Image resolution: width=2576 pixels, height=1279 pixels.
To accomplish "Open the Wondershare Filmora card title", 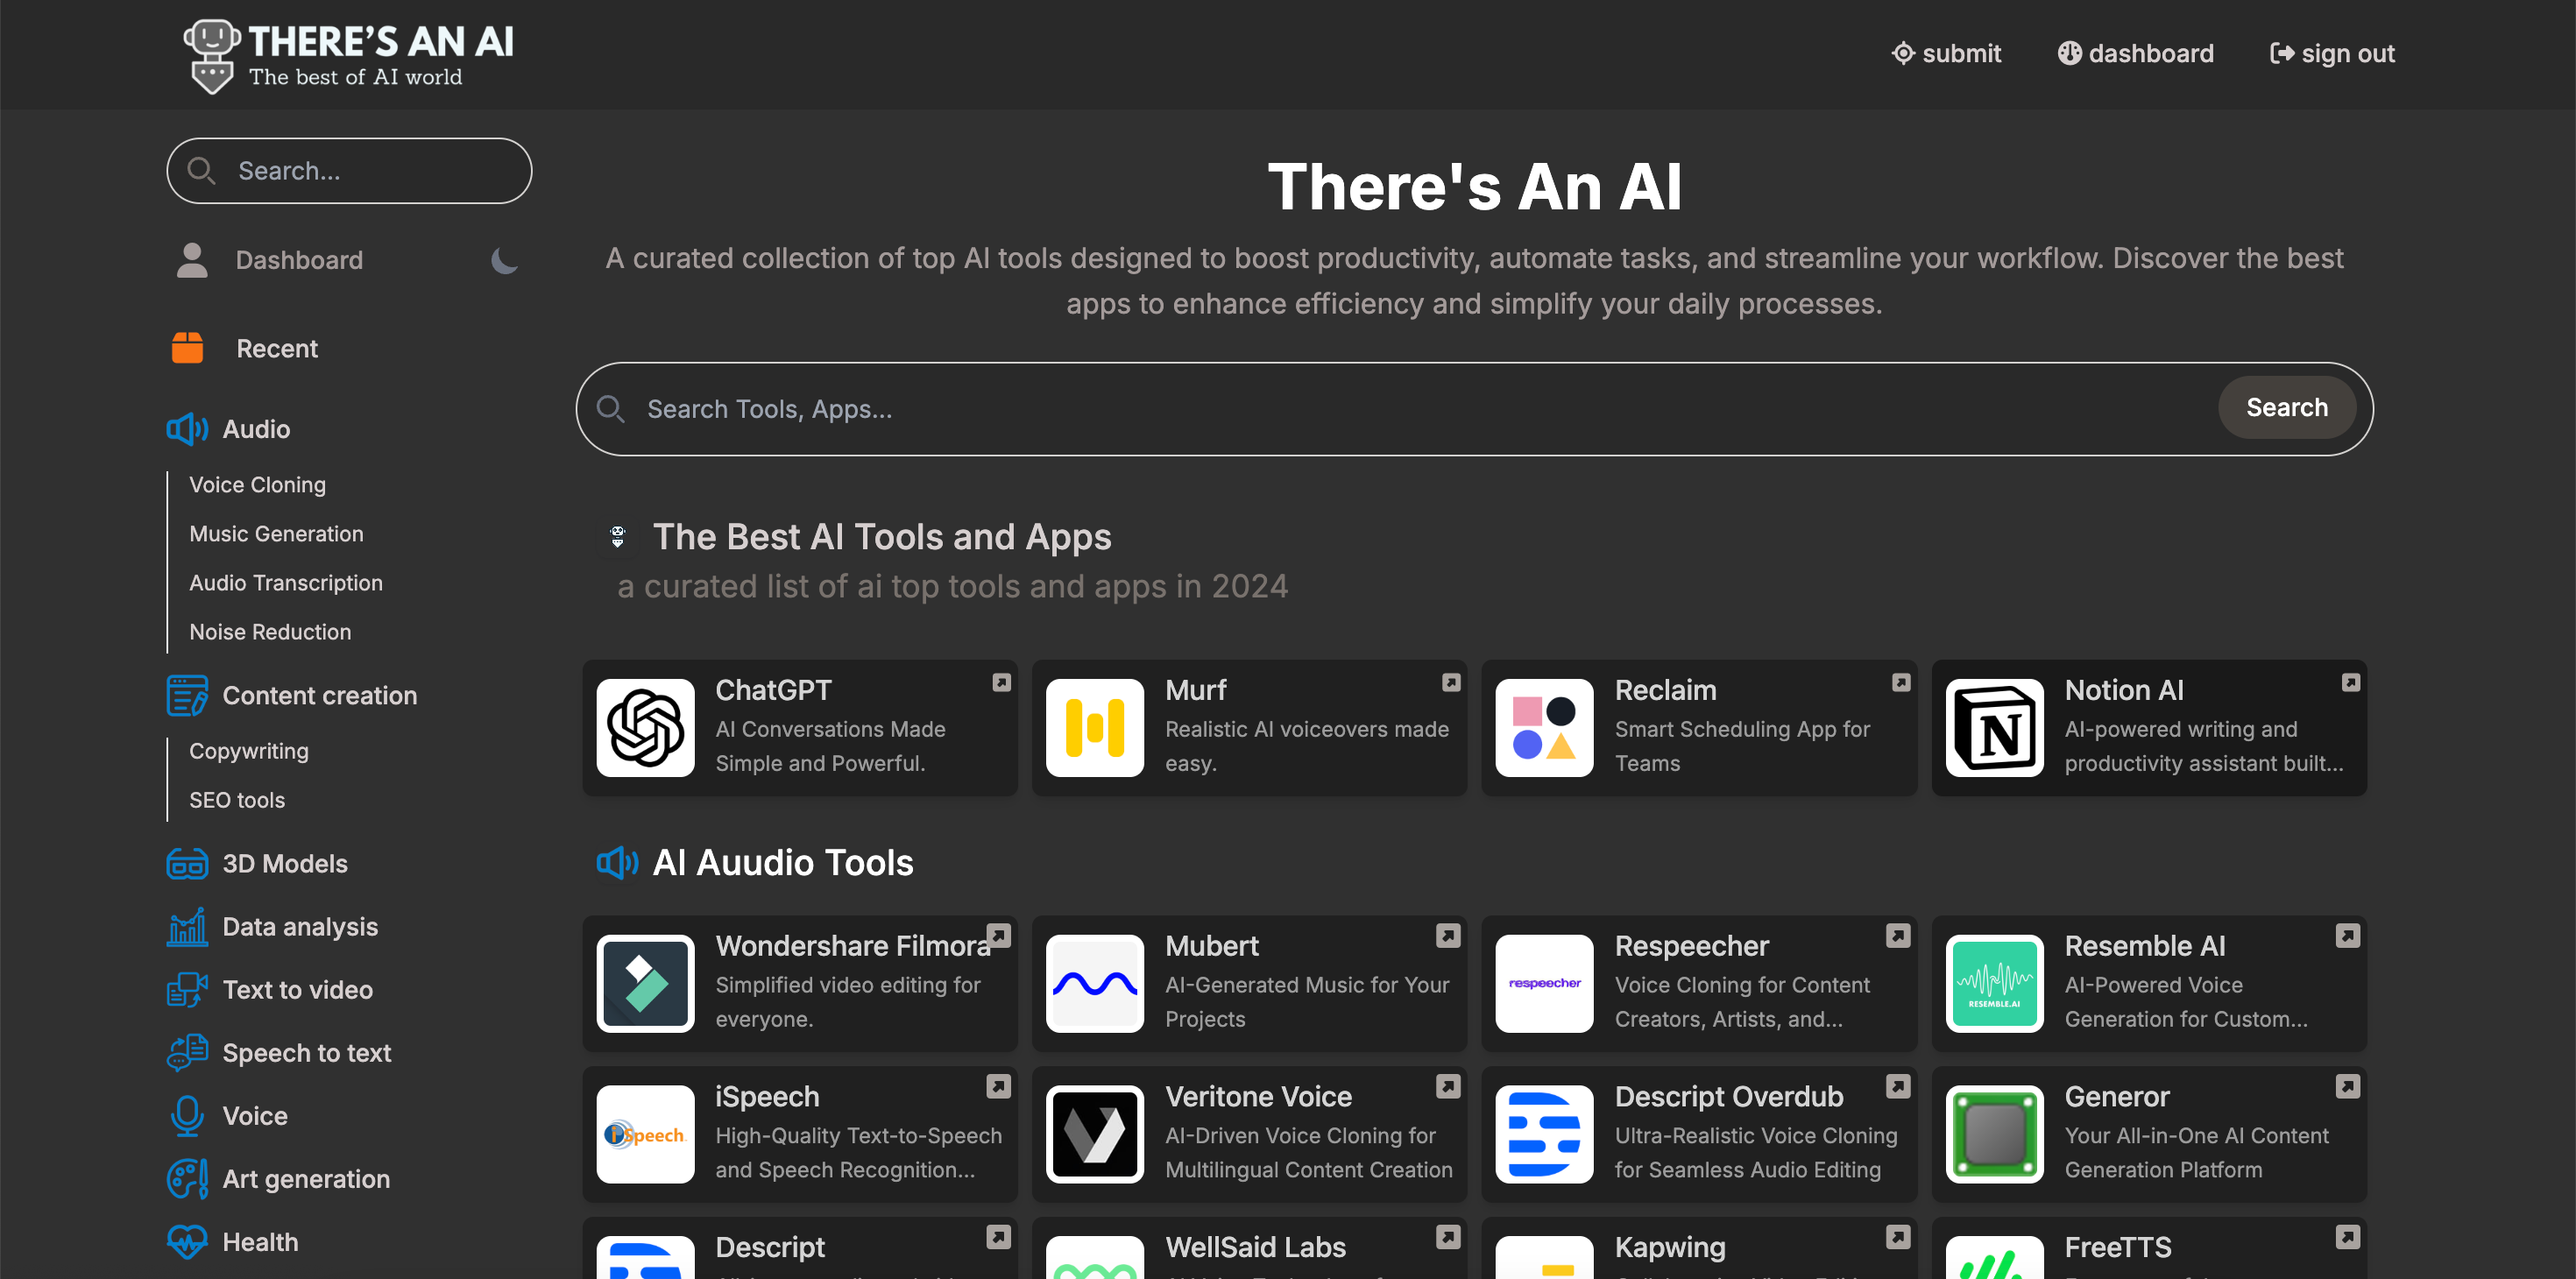I will point(853,946).
